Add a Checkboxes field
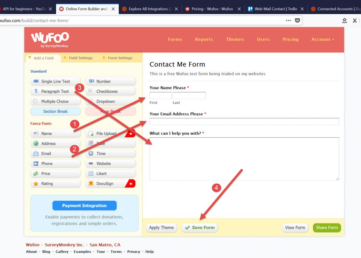 [110, 92]
